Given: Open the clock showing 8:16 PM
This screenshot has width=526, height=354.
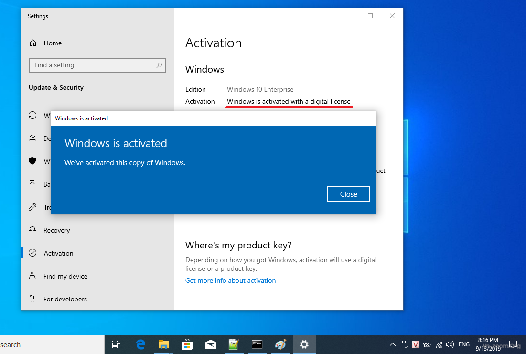Looking at the screenshot, I should point(488,344).
